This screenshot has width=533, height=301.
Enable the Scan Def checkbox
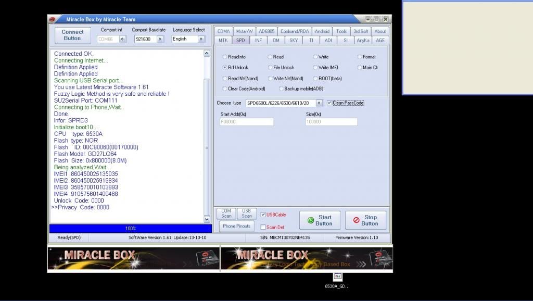pyautogui.click(x=263, y=227)
